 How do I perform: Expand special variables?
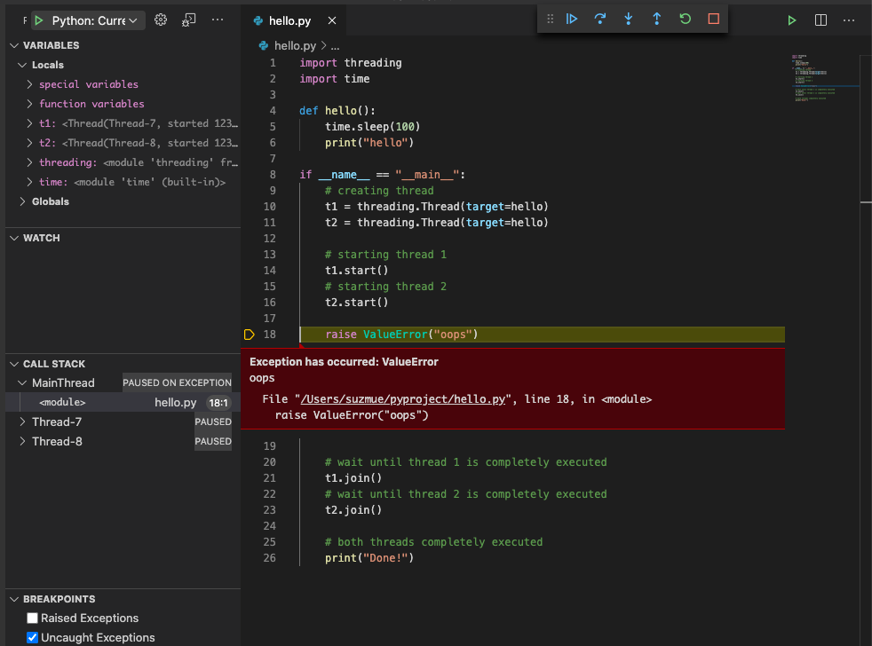[29, 84]
